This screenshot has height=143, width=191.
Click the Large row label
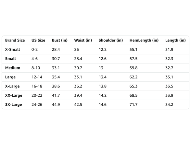(x=10, y=77)
